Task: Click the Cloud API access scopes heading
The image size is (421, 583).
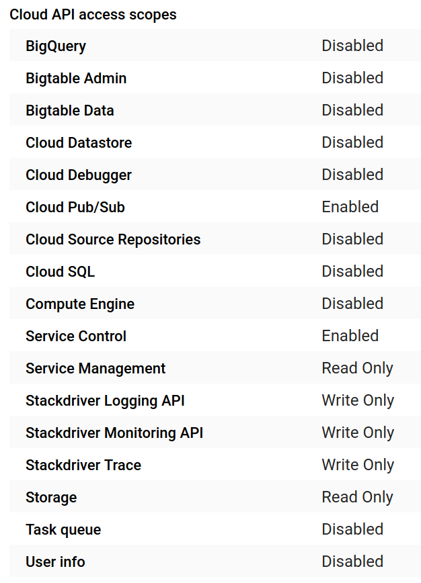Action: point(93,15)
